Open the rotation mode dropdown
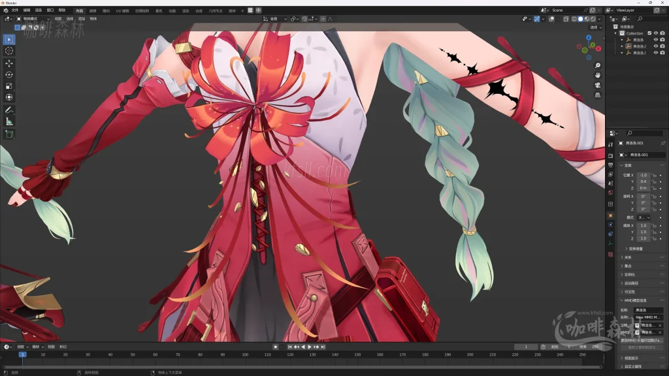Viewport: 669px width, 376px height. pos(644,217)
